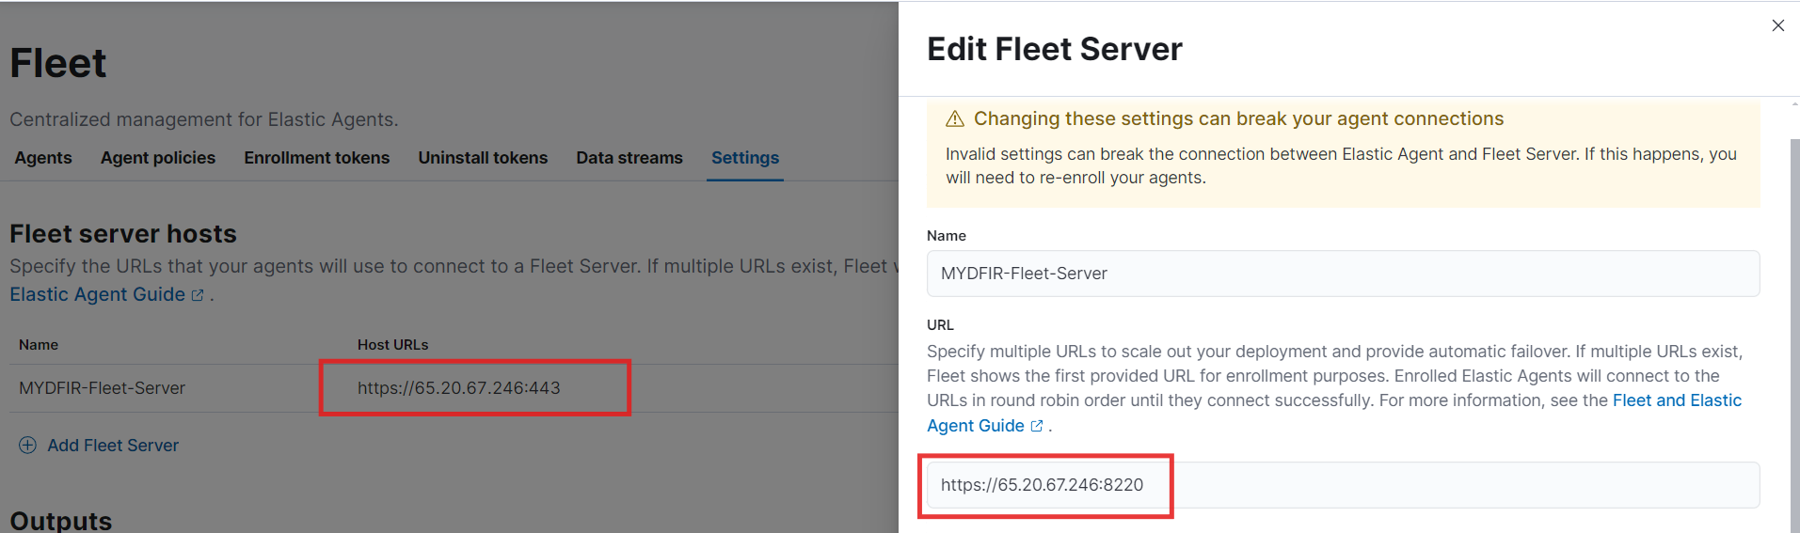Open the Enrollment tokens tab
Viewport: 1800px width, 533px height.
pos(317,158)
